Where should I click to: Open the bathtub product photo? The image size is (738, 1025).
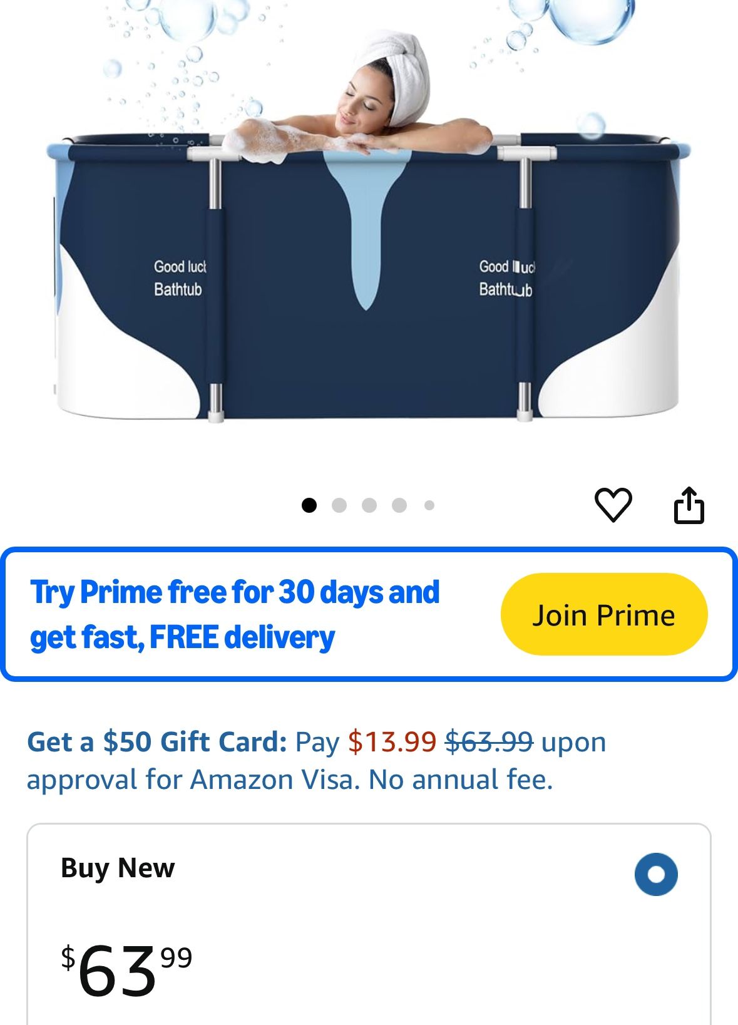point(369,213)
